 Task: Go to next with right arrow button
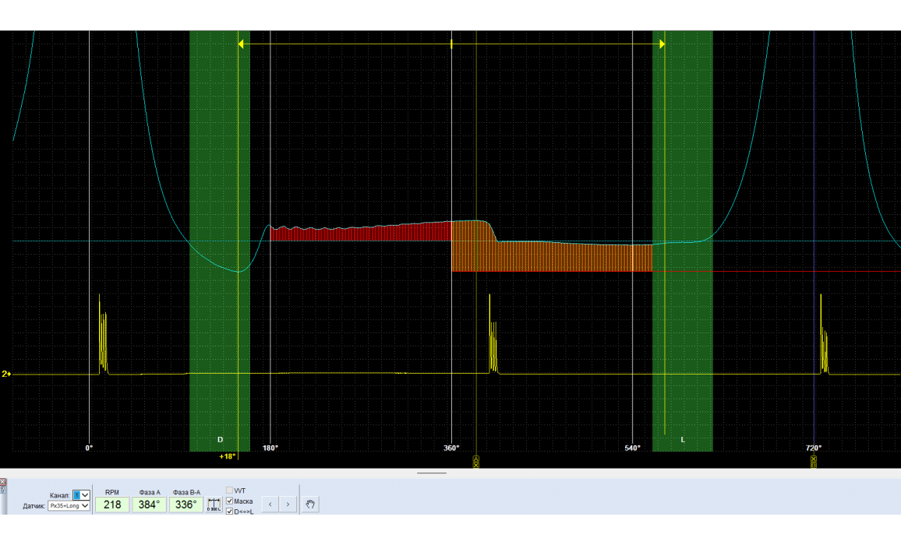tap(288, 505)
